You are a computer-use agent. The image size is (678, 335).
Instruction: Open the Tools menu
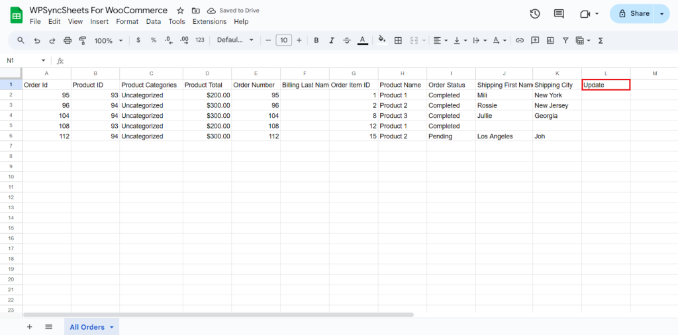coord(177,21)
